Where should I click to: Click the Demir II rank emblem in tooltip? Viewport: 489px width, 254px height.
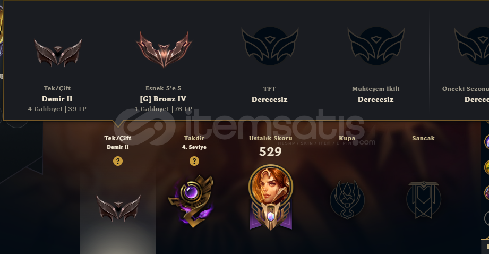tap(58, 53)
